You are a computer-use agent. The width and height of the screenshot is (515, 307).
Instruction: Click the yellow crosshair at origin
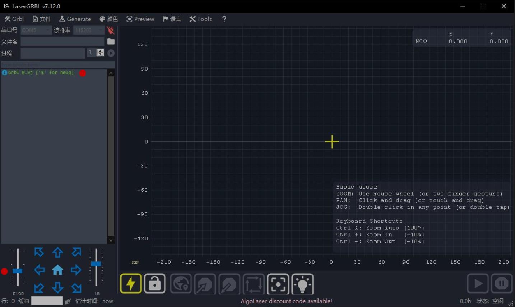[x=332, y=142]
